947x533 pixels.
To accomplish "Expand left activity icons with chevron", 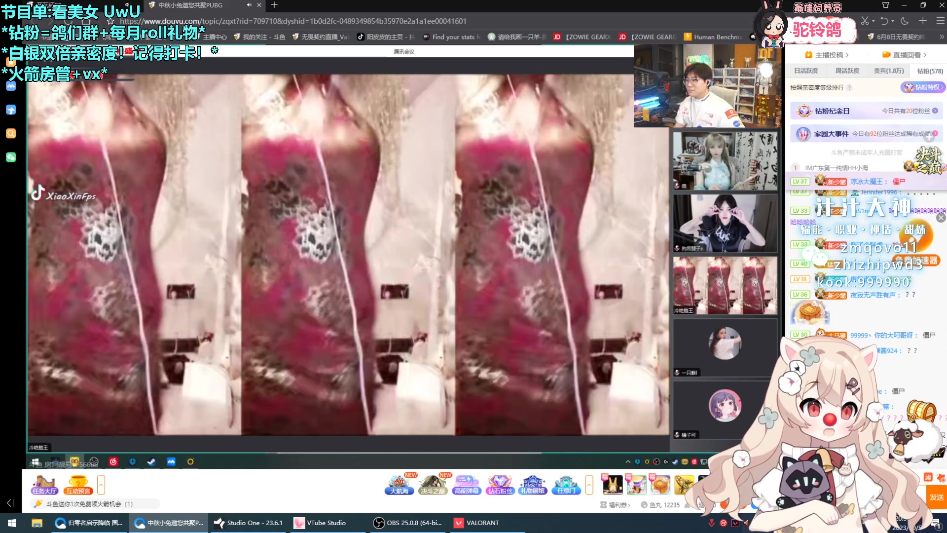I will tap(101, 485).
